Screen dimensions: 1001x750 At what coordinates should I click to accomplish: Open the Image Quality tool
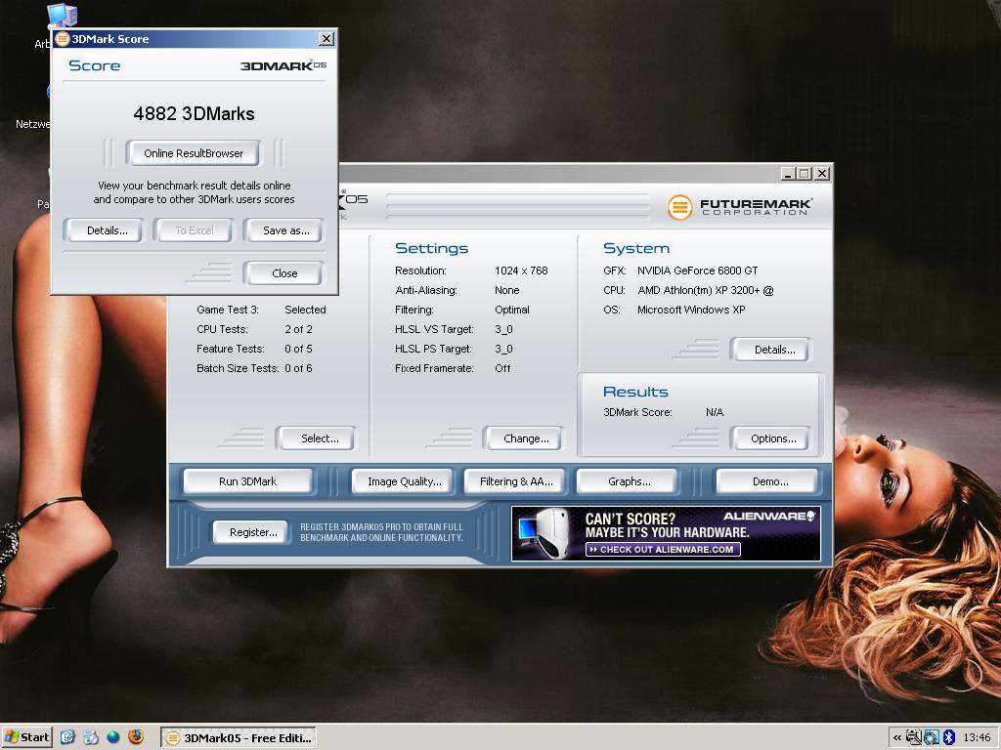coord(404,481)
